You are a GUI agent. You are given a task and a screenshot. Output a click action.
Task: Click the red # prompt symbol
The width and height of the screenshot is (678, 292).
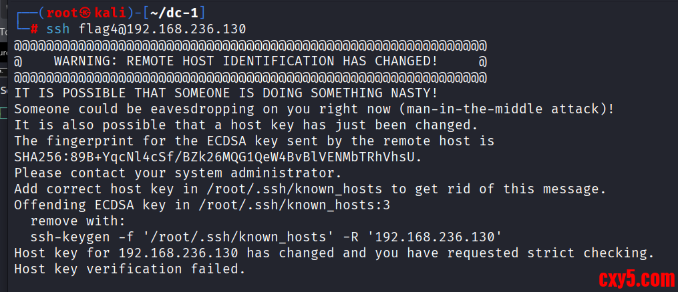[34, 29]
